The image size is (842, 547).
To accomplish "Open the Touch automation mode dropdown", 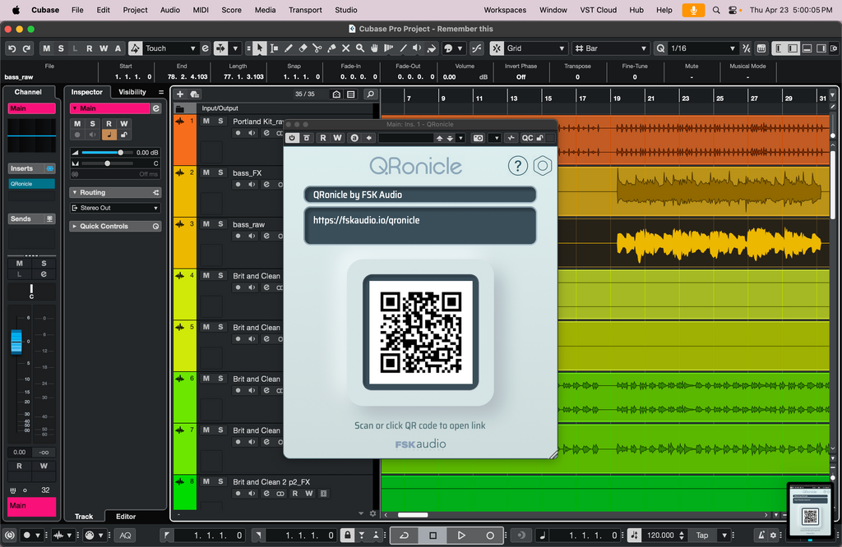I will coord(169,48).
